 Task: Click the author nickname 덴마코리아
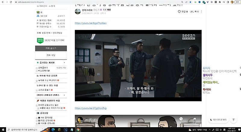click(x=87, y=10)
